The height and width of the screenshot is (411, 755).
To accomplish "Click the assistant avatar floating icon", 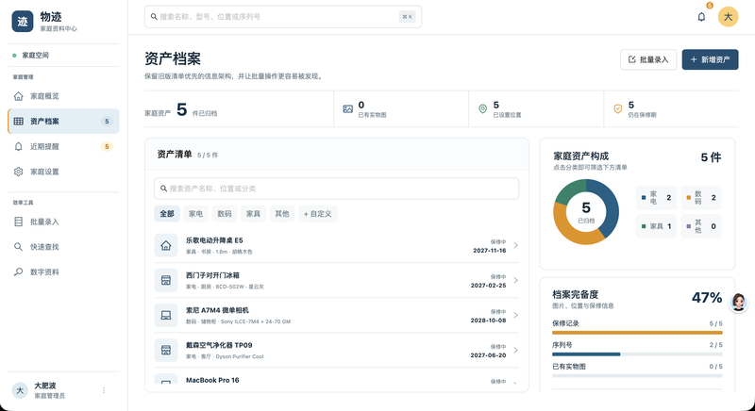I will [x=738, y=303].
